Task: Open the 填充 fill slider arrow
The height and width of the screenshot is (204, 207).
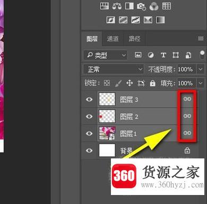Action: (201, 83)
